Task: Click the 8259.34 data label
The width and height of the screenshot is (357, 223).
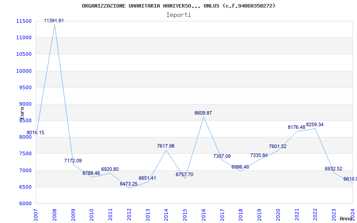Action: [315, 125]
